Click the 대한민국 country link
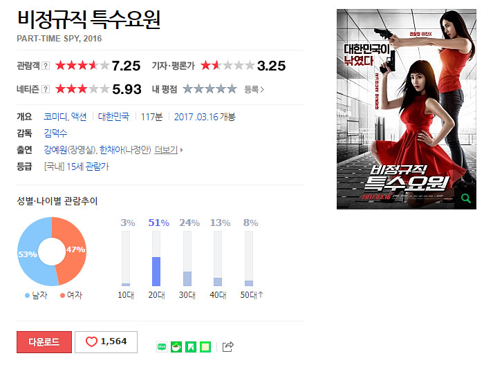This screenshot has height=367, width=484. click(113, 117)
